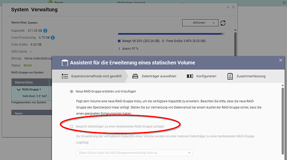Open the 'Diese Option lässt die RAID-Gruppenerweiterung' dropdown

coord(134,153)
